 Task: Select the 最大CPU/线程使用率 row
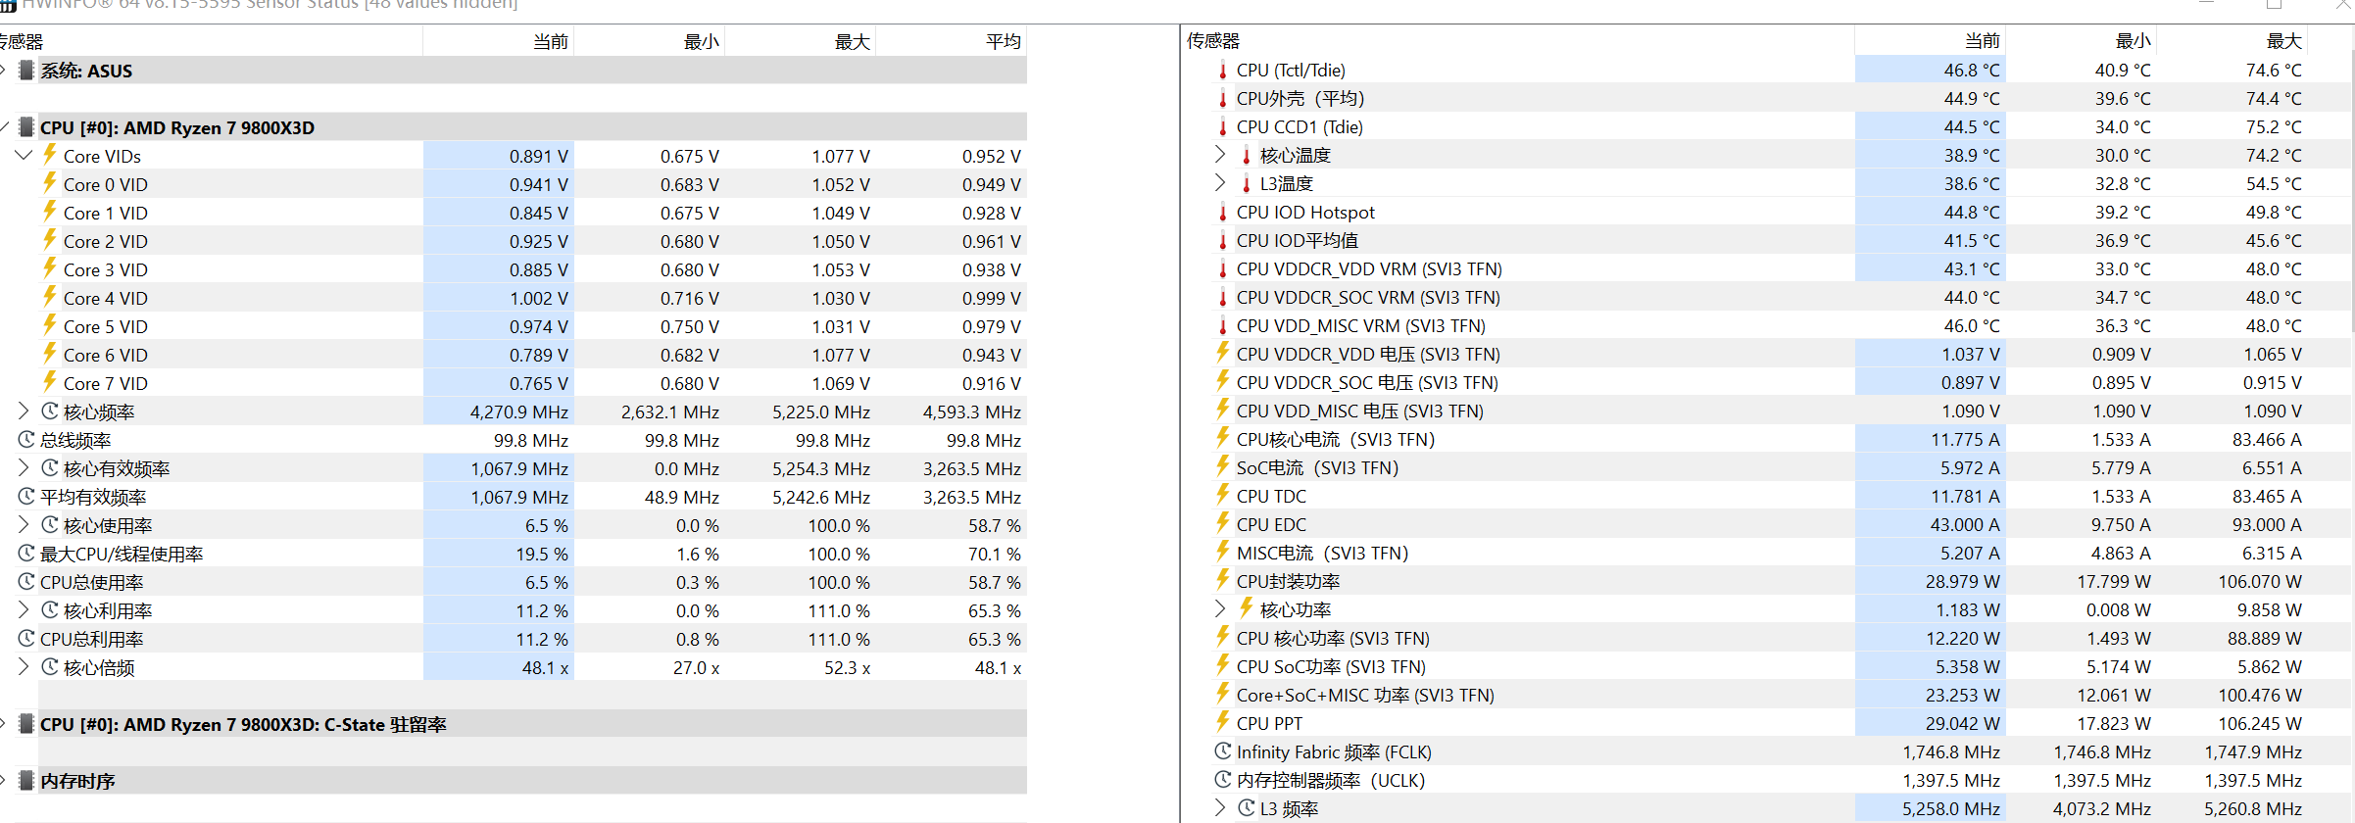pyautogui.click(x=514, y=553)
